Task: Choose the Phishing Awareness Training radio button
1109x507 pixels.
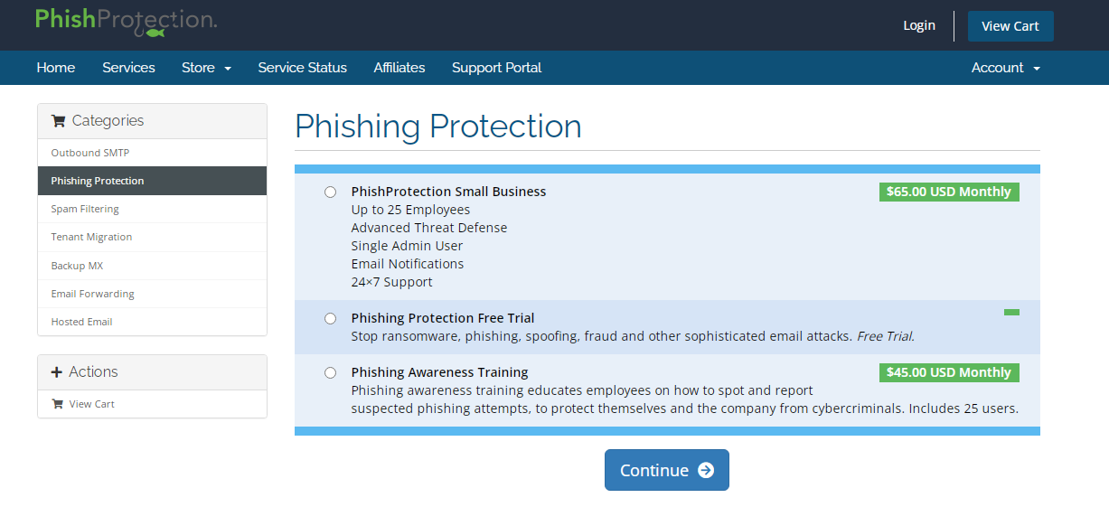Action: tap(330, 372)
